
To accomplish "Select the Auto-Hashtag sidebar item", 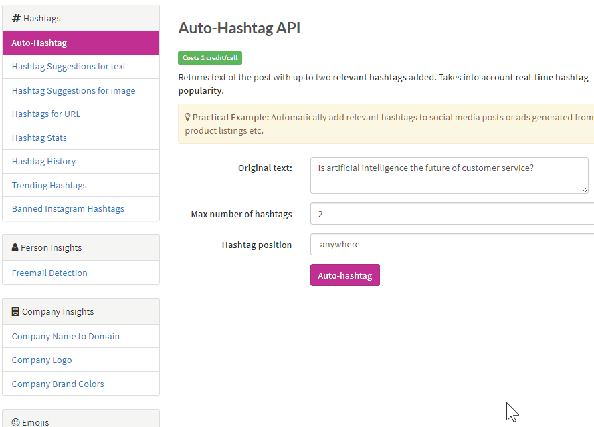I will pos(81,43).
